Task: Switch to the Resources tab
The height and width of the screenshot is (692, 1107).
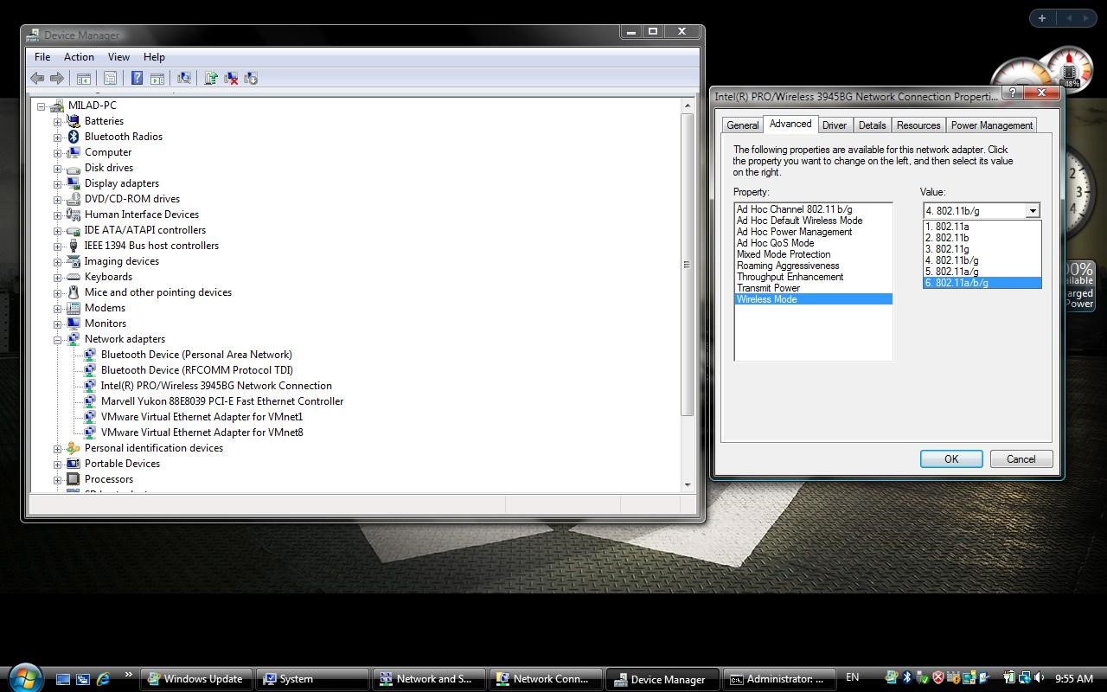Action: 918,125
